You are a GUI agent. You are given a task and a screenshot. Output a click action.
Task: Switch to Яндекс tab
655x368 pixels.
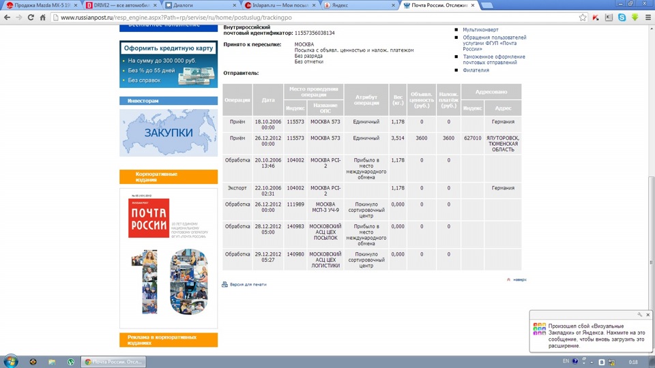point(360,5)
